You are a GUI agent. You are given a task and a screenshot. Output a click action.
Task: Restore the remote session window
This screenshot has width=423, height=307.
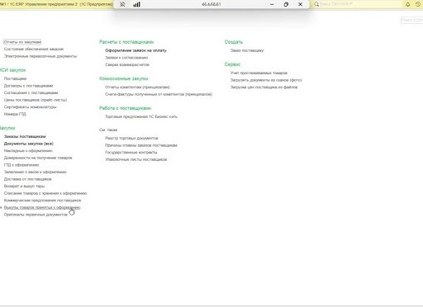pos(286,4)
